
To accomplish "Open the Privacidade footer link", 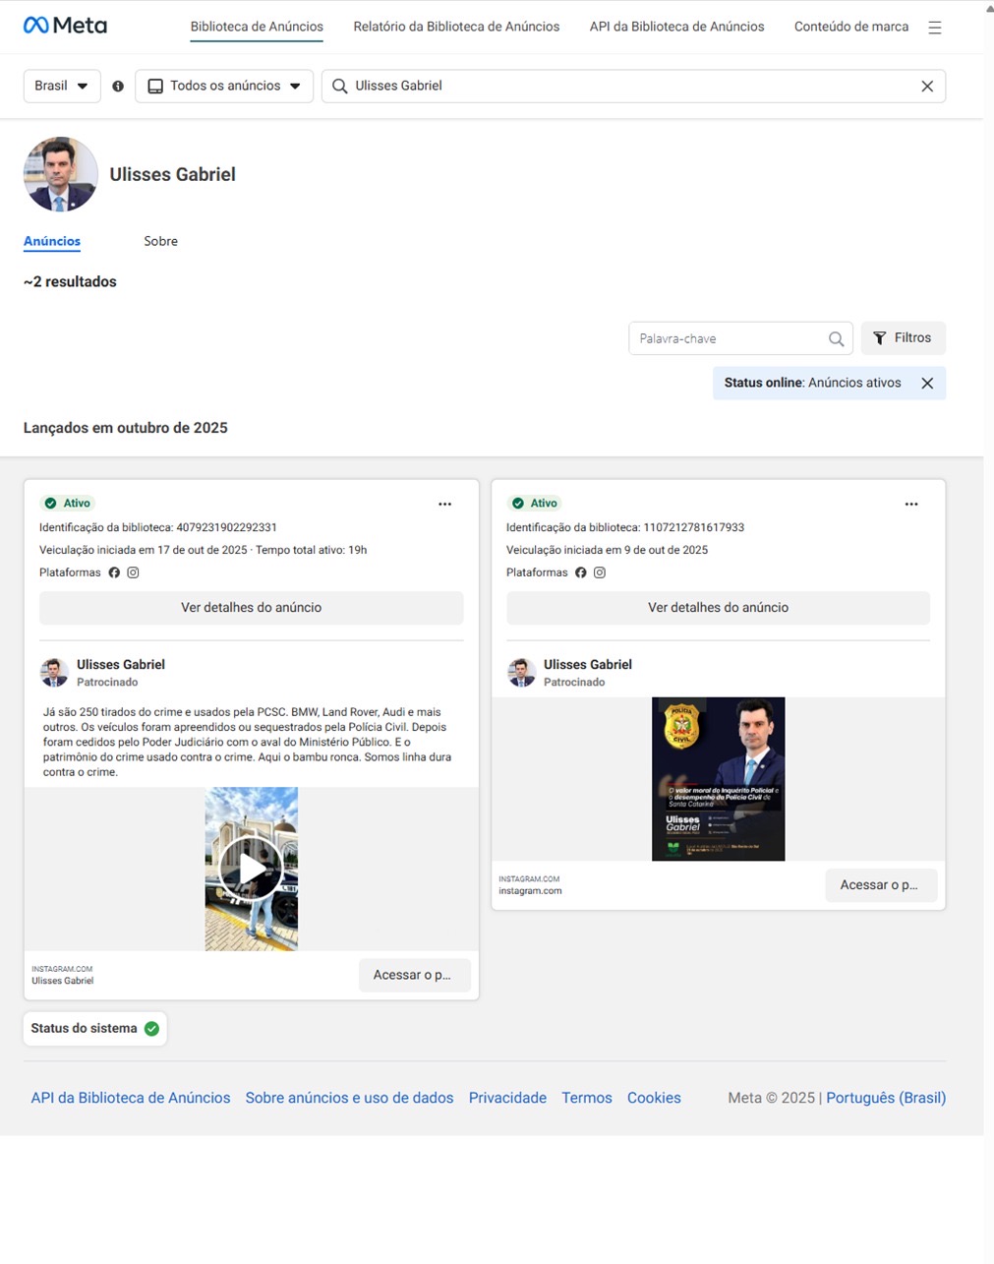I will coord(507,1098).
